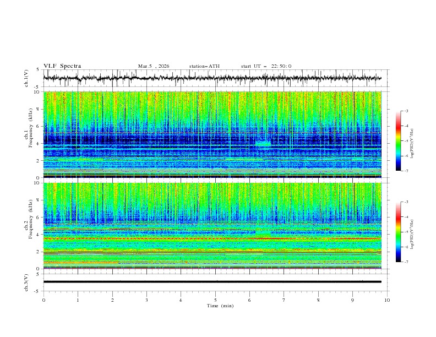This screenshot has width=436, height=337.
Task: Click the "Time (min)" x-axis label
Action: [x=220, y=306]
